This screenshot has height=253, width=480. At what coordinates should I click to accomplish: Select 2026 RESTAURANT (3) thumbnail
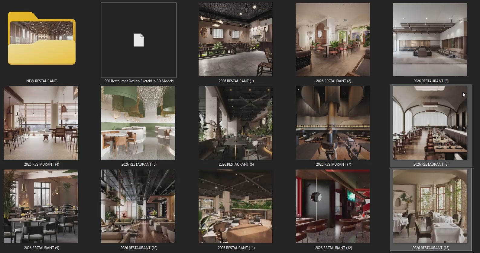click(x=430, y=39)
